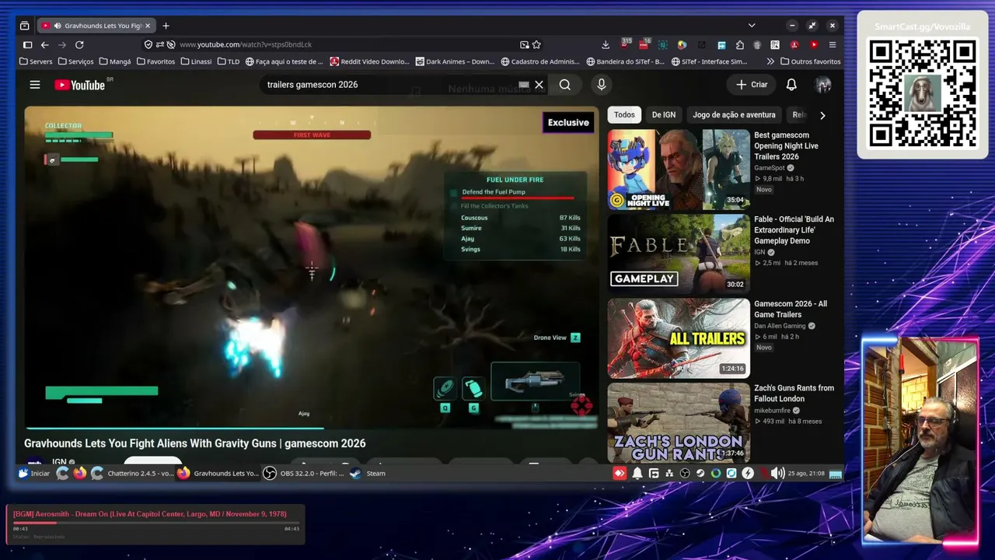The image size is (995, 560).
Task: Open the Outros favoritos folder
Action: tap(811, 61)
